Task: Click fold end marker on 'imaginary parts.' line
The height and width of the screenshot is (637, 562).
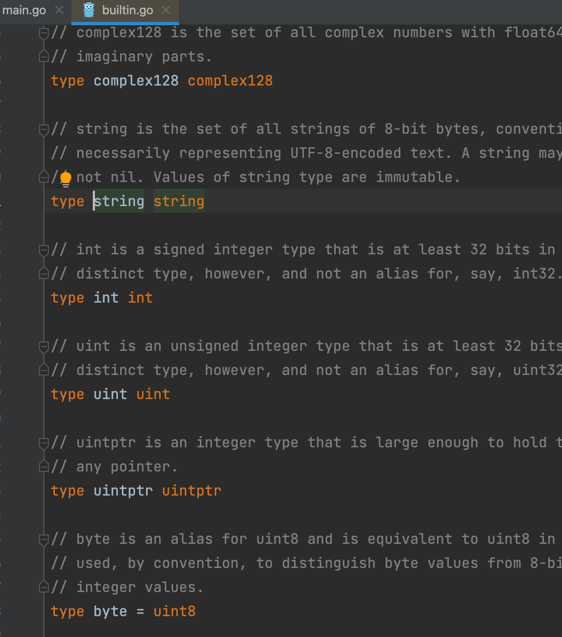Action: click(44, 57)
